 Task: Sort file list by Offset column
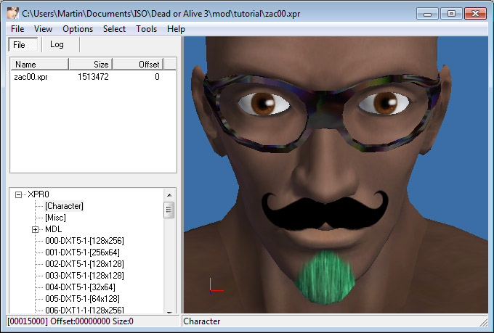click(x=138, y=65)
